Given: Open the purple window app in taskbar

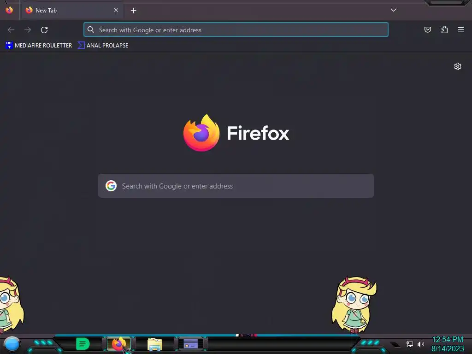Looking at the screenshot, I should point(191,344).
